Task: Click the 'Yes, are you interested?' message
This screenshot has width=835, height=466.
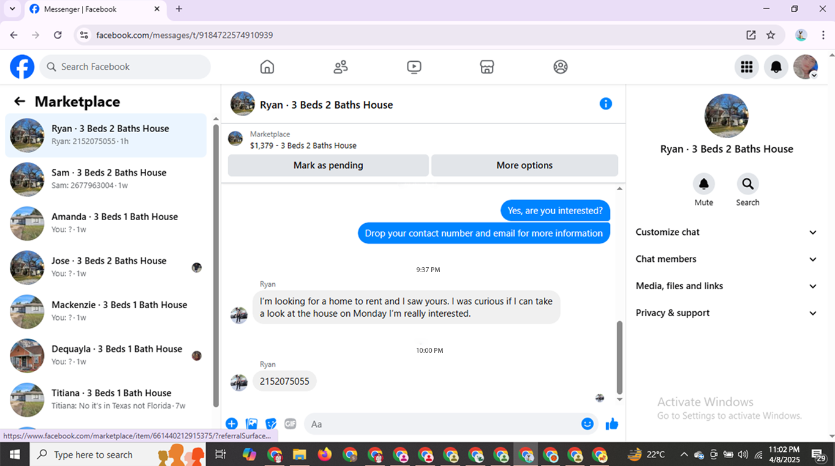Action: pos(555,210)
